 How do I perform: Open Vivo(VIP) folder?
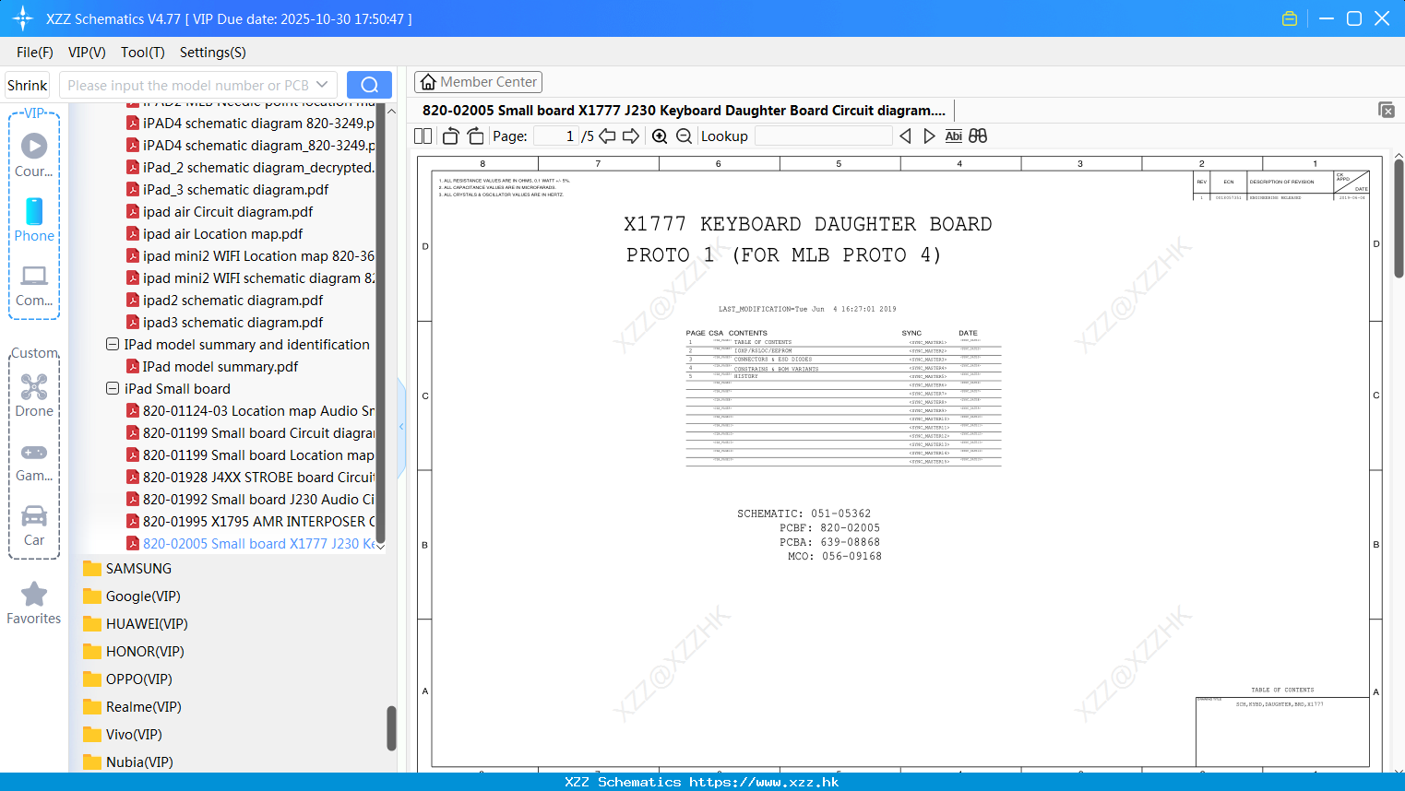tap(123, 735)
